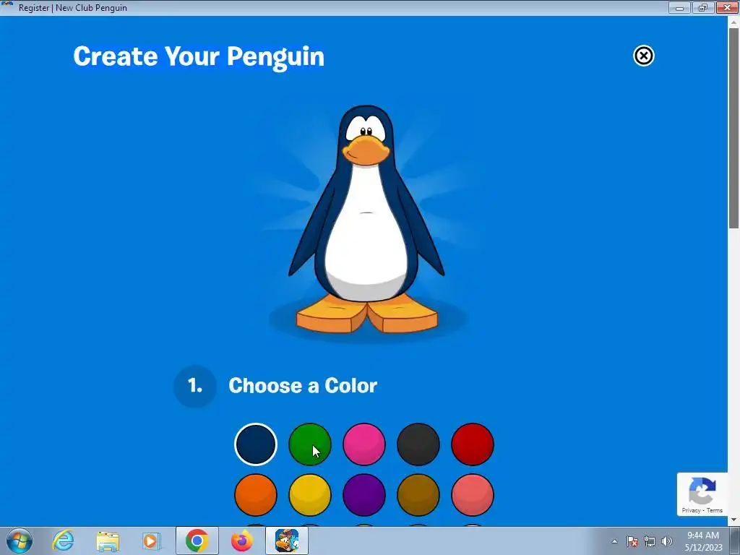Open the Action Center flag icon
740x555 pixels.
pos(632,541)
